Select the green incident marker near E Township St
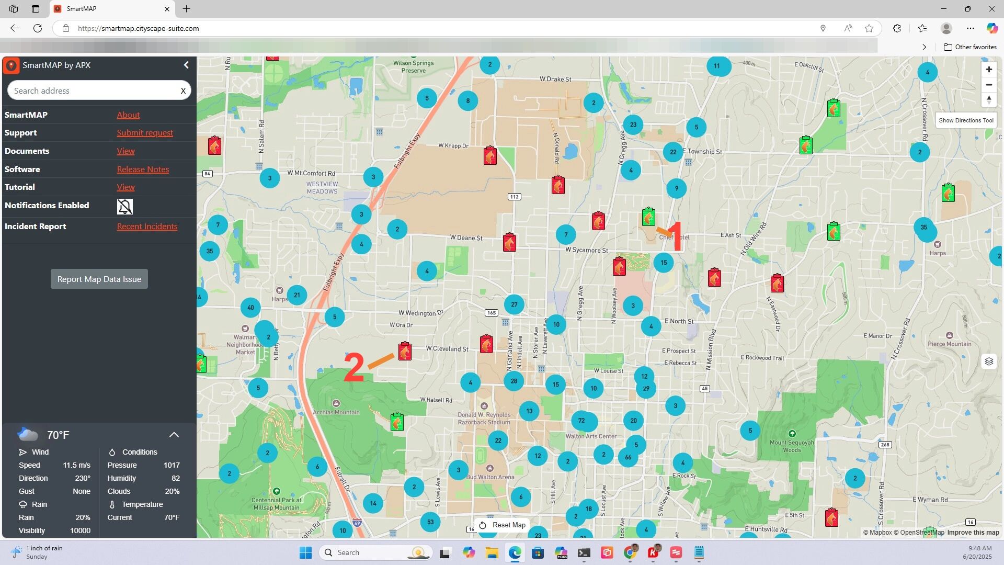Viewport: 1004px width, 565px height. (x=805, y=145)
